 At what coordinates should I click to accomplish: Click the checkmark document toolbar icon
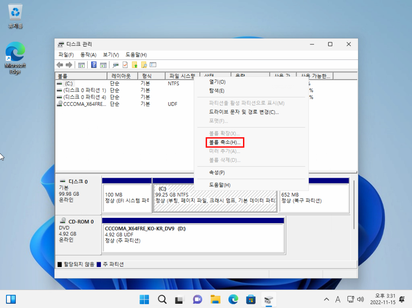pos(125,65)
